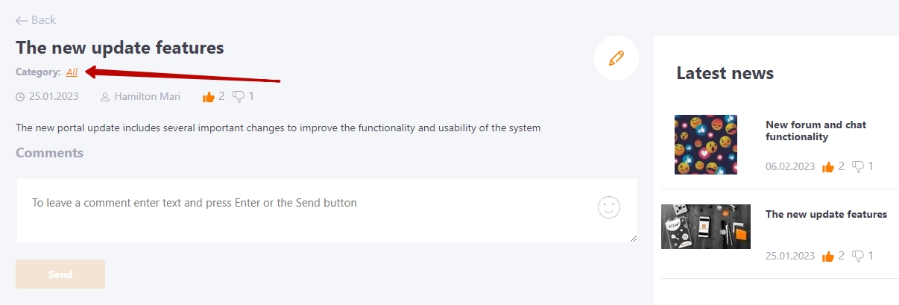The height and width of the screenshot is (305, 899).
Task: Click the Send comment button
Action: [60, 274]
